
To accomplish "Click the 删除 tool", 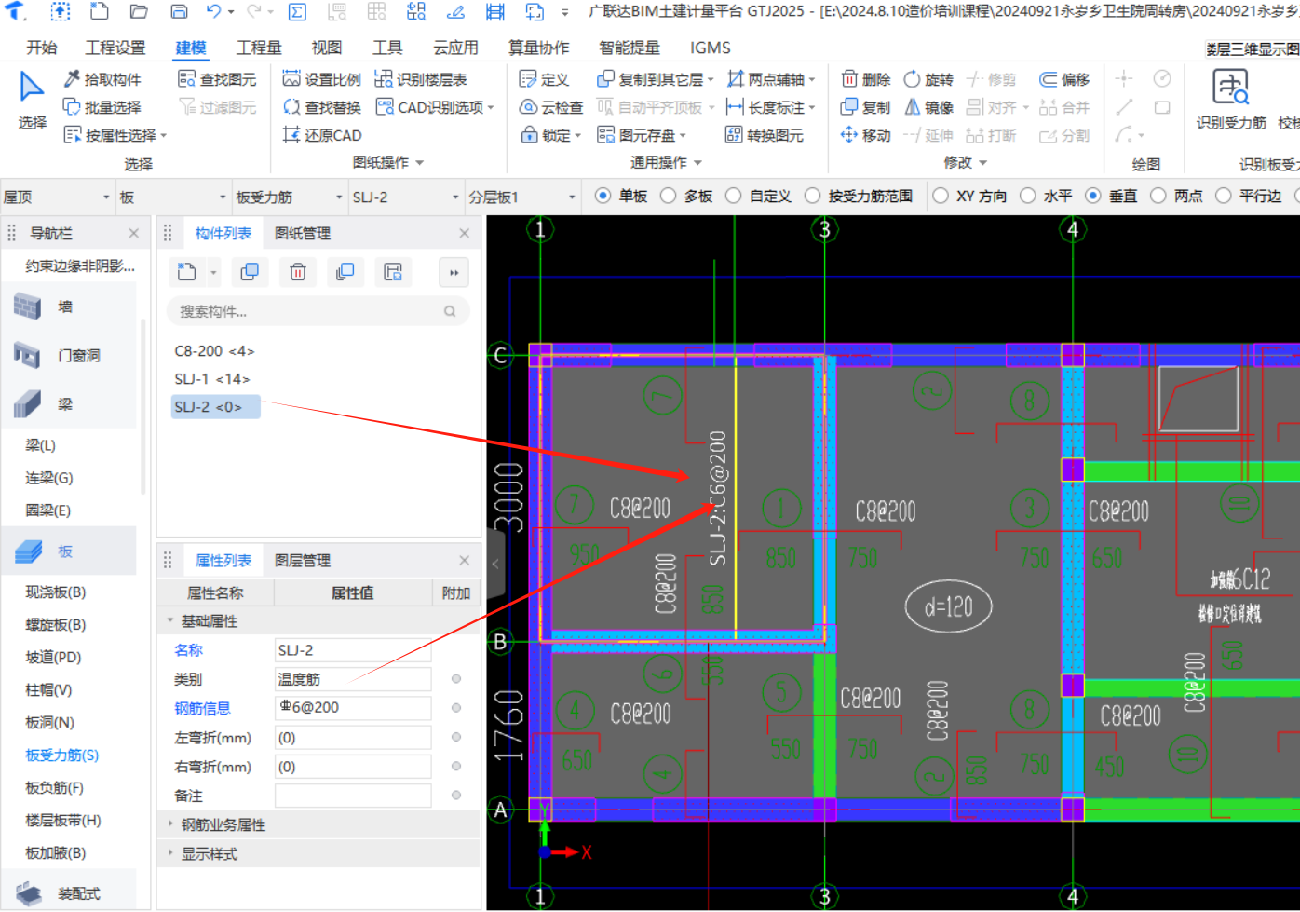I will point(866,80).
